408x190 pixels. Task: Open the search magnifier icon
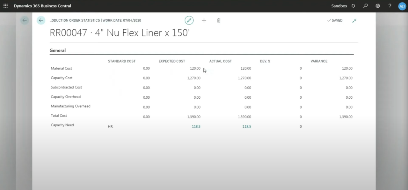[366, 6]
